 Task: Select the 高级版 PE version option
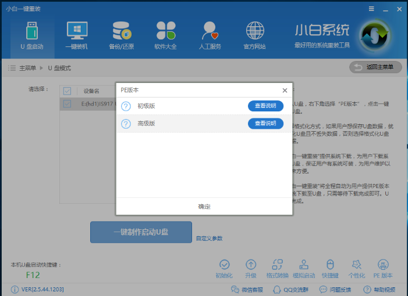pos(146,124)
